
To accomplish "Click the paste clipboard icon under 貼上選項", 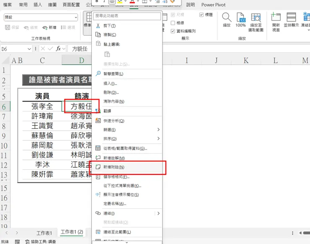I will point(107,54).
